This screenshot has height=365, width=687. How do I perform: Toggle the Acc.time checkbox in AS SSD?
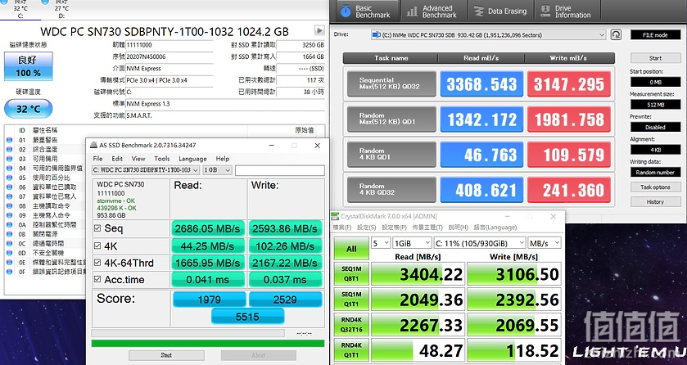click(97, 280)
